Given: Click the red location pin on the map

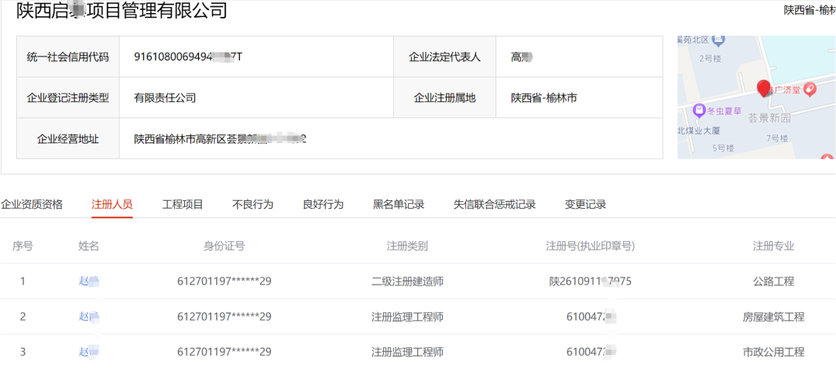Looking at the screenshot, I should [x=764, y=88].
